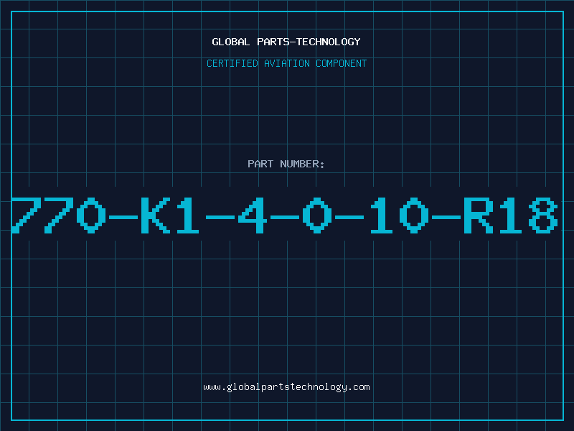Image resolution: width=574 pixels, height=431 pixels.
Task: Select the final digit 8 of part number
Action: click(x=543, y=215)
